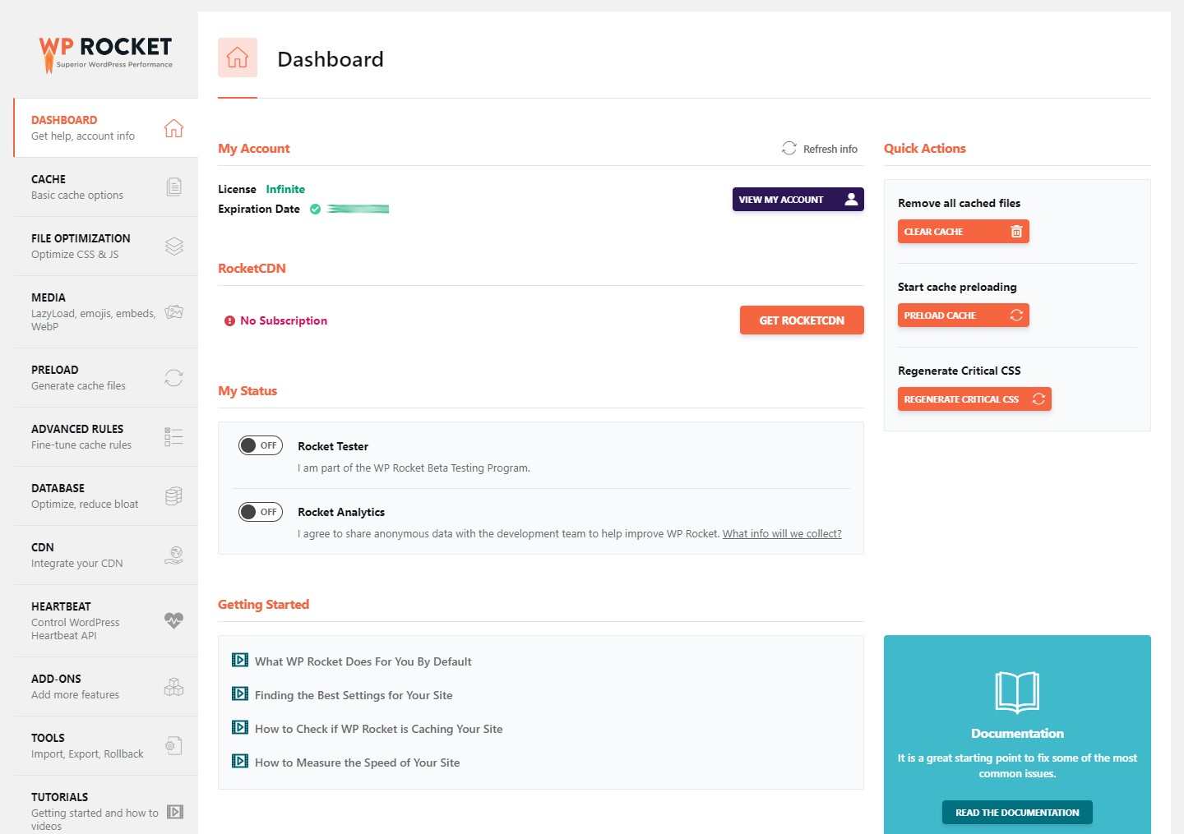Open the Tools import export section
This screenshot has width=1184, height=834.
tap(106, 746)
